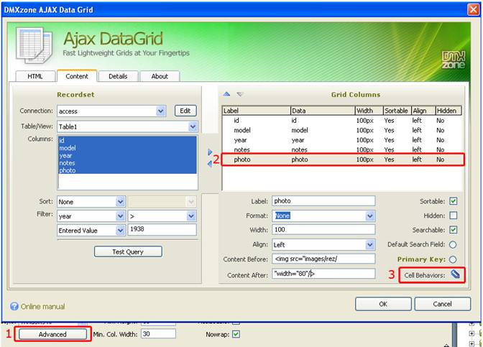Viewport: 483px width, 347px height.
Task: Select Default Search Field radio button
Action: pos(453,244)
